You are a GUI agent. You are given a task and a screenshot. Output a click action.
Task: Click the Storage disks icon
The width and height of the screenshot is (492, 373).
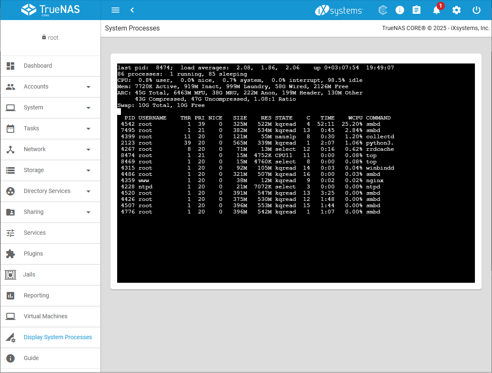[x=10, y=170]
